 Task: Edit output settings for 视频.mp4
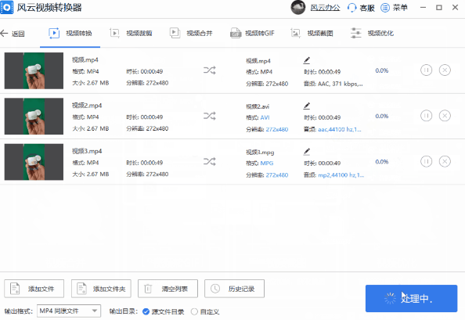pos(307,60)
